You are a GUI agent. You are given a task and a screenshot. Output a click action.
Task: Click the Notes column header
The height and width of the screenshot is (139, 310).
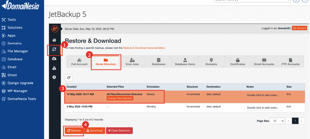pos(250,87)
